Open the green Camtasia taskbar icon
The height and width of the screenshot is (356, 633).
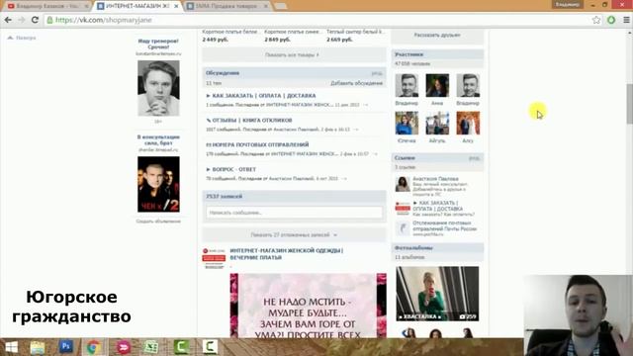(181, 347)
